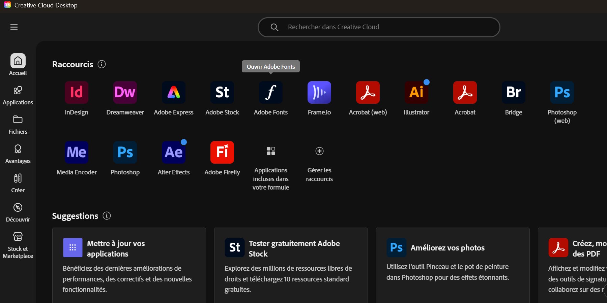Open the hamburger menu
This screenshot has height=303, width=607.
point(14,27)
